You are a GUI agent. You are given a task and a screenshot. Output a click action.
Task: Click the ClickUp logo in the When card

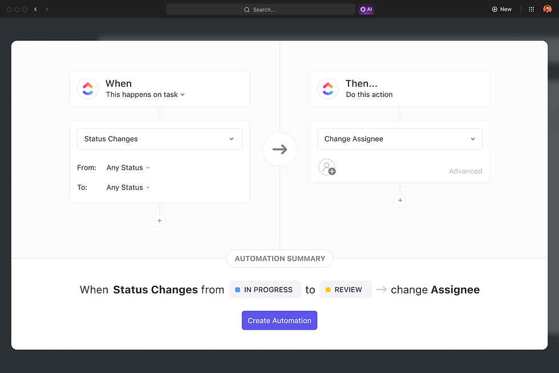pos(88,88)
